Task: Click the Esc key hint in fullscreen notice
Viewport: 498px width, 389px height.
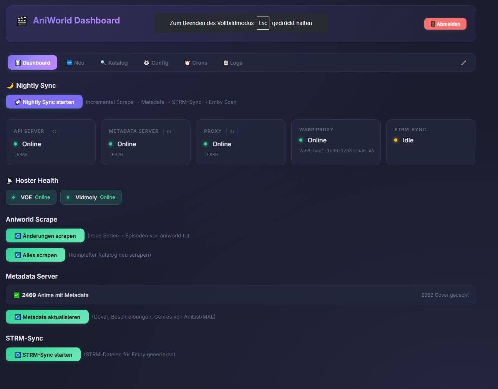Action: pos(263,23)
